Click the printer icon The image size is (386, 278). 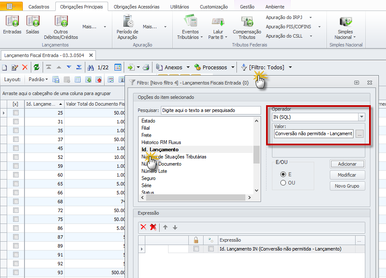pos(146,67)
